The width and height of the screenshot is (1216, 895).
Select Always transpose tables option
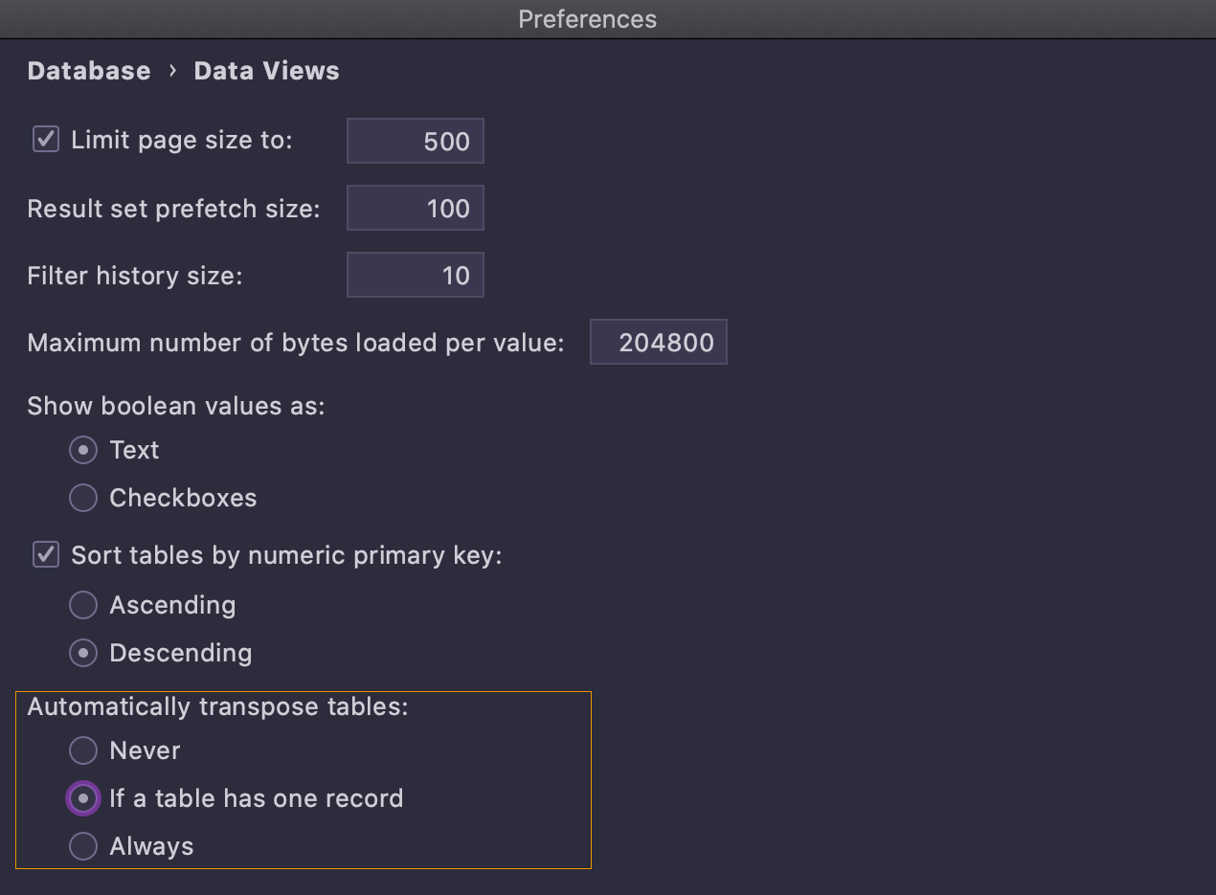click(x=83, y=846)
